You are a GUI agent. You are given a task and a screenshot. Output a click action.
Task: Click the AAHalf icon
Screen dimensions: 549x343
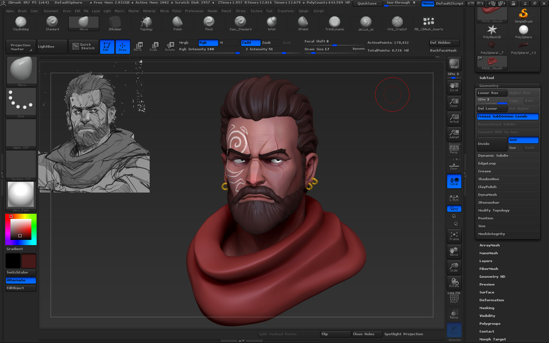[454, 134]
